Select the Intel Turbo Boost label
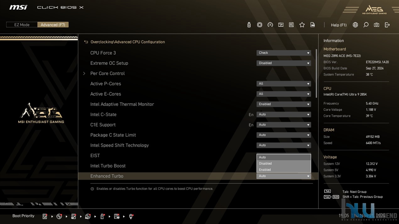399x224 pixels. [x=108, y=166]
